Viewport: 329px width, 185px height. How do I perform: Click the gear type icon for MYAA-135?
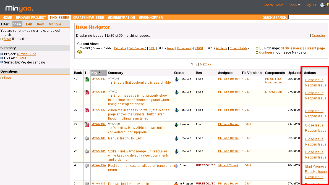point(87,151)
